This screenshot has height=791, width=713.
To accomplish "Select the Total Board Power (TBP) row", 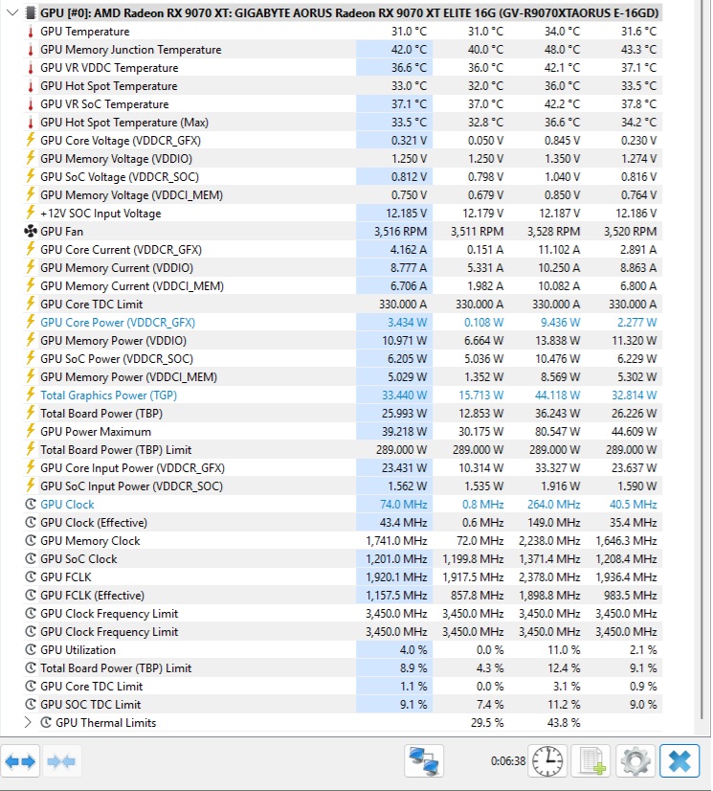I will pos(343,413).
